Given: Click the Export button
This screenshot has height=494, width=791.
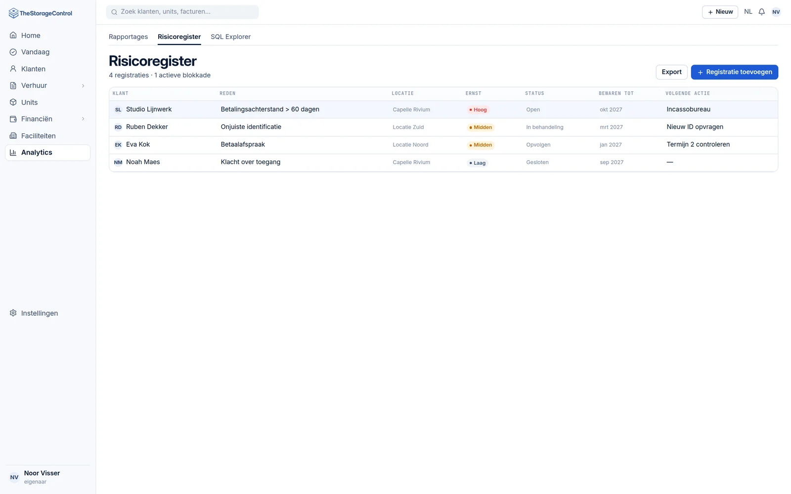Looking at the screenshot, I should (x=671, y=72).
